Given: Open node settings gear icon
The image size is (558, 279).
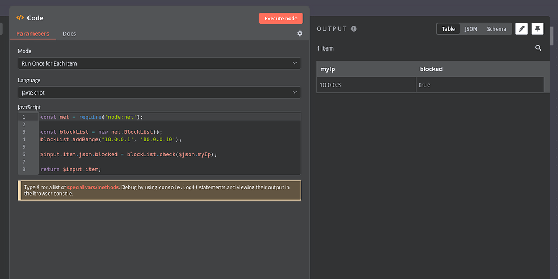Looking at the screenshot, I should coord(300,33).
